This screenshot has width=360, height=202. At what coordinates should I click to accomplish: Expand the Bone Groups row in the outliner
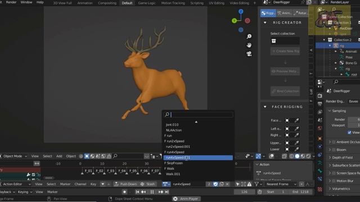(x=336, y=63)
